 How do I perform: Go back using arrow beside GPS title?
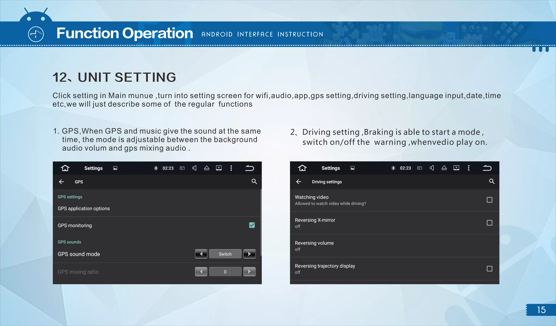point(61,182)
